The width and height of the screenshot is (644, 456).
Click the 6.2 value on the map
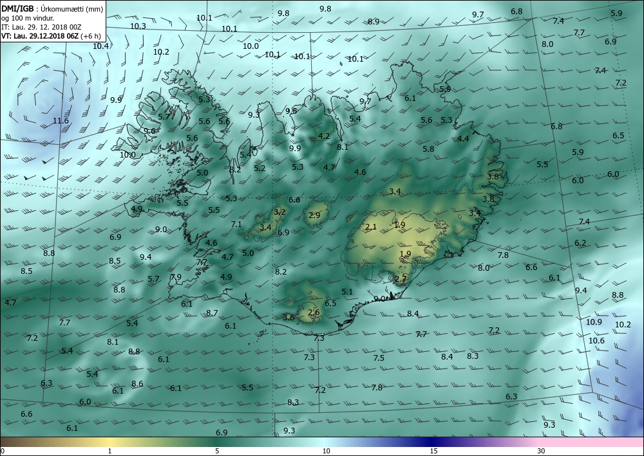tap(580, 242)
